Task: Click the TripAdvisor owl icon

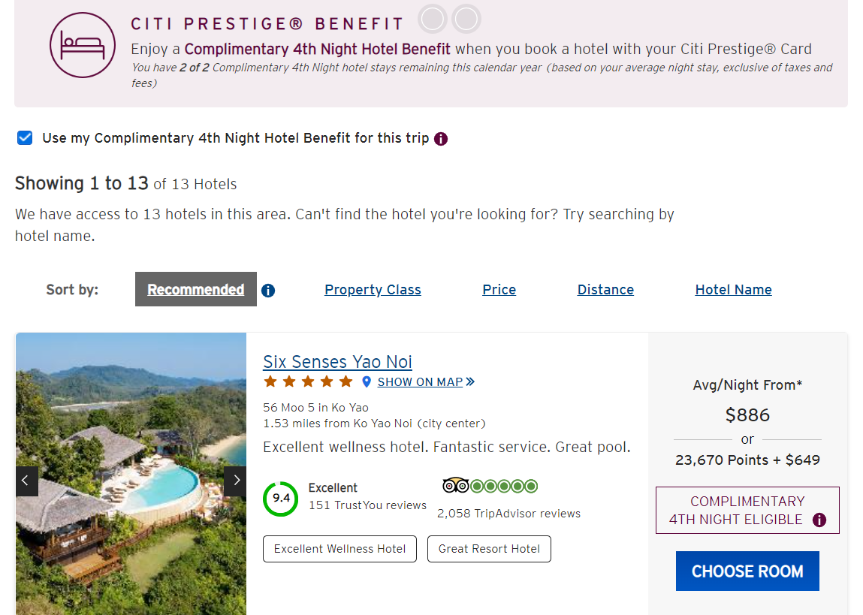Action: (x=457, y=486)
